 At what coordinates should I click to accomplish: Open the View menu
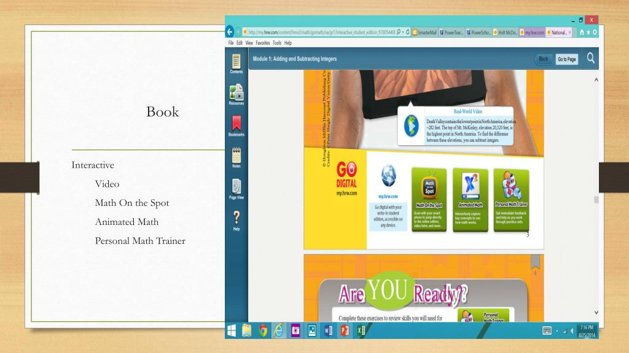click(x=249, y=43)
